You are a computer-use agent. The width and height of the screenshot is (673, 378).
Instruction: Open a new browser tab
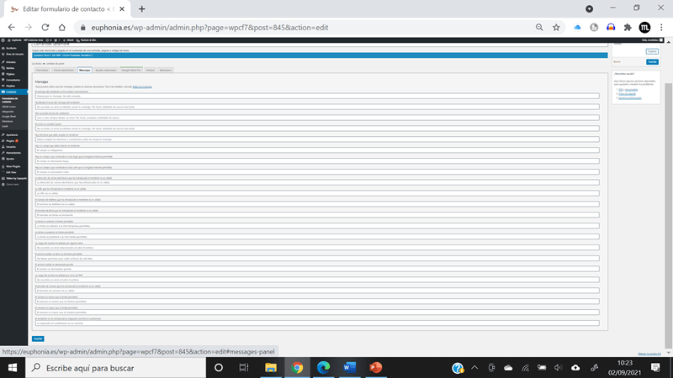141,8
